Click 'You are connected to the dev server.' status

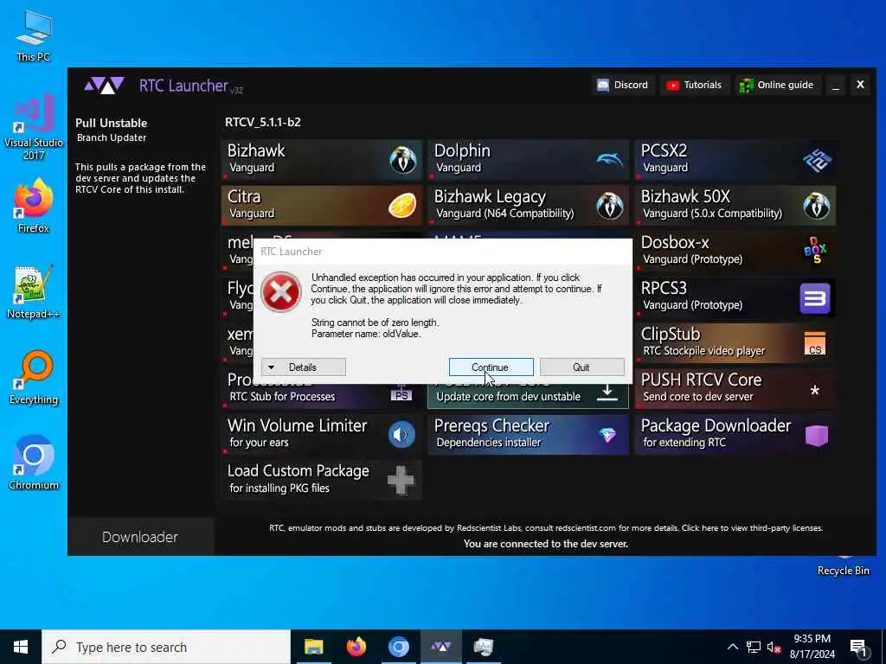tap(546, 544)
